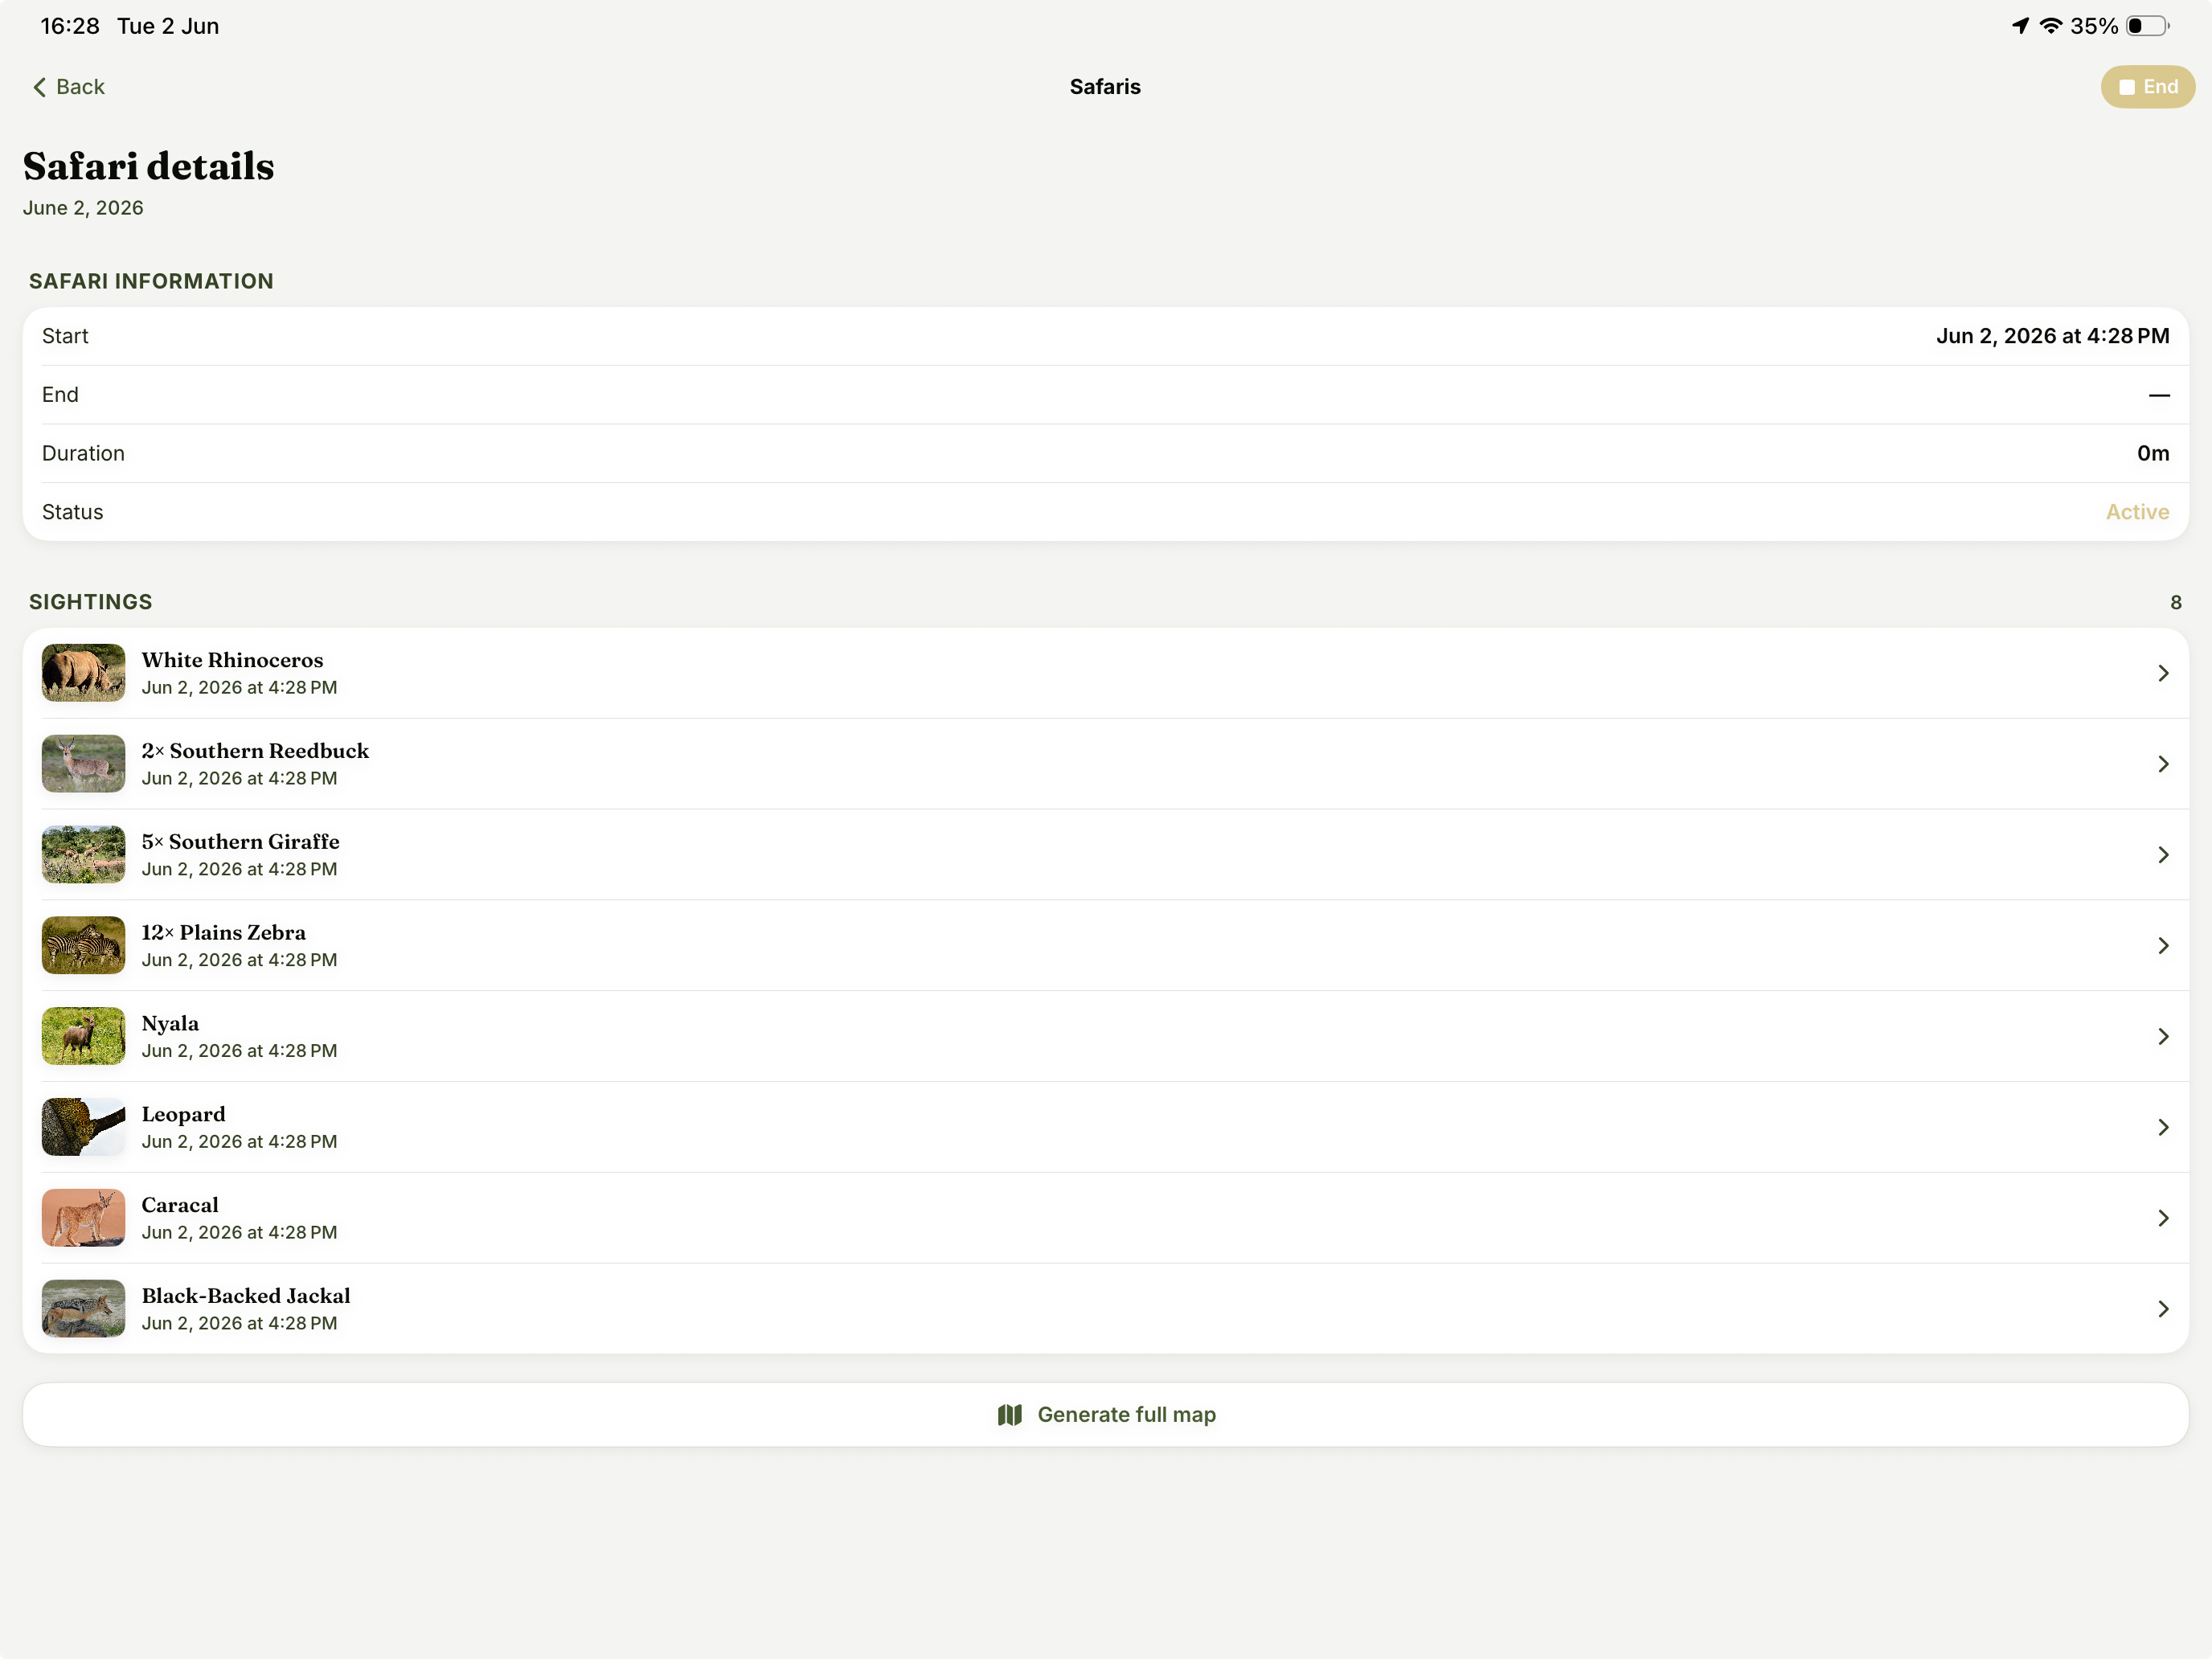The image size is (2212, 1659).
Task: Click the 16:28 clock in status bar
Action: [x=70, y=26]
